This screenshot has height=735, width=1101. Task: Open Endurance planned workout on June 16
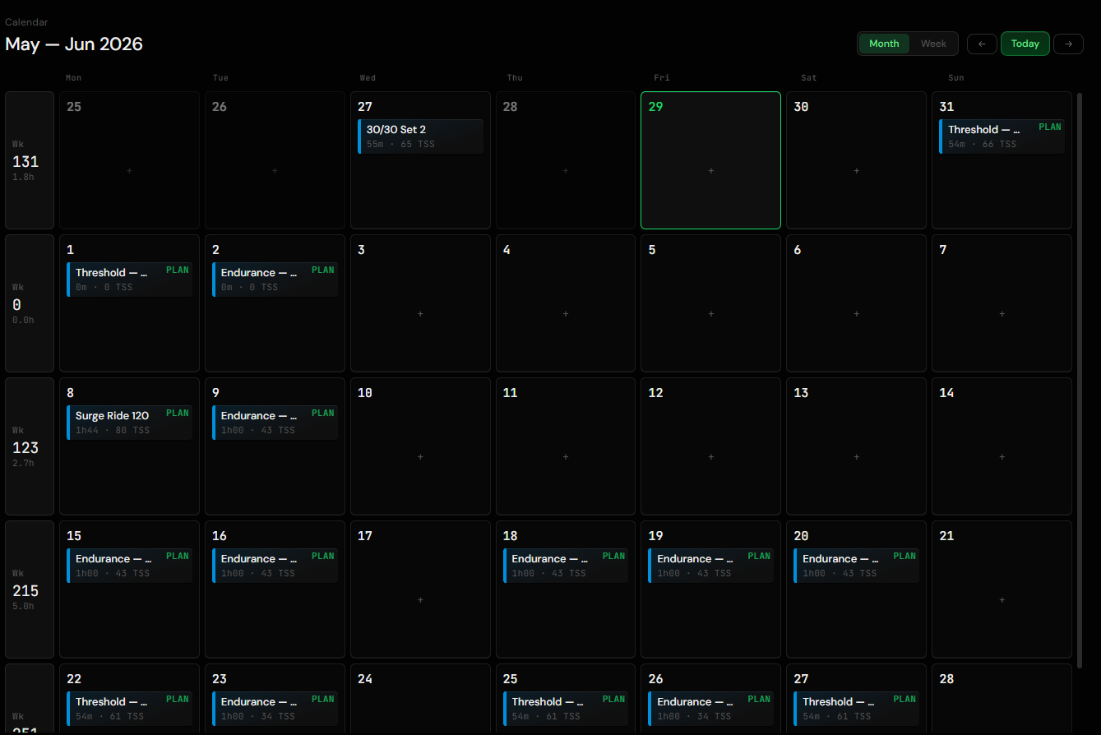(x=275, y=566)
